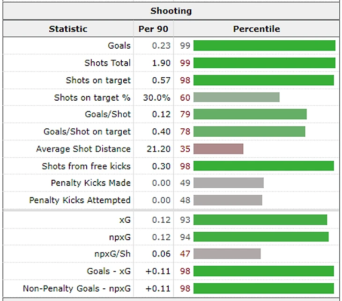Open the Shots on target % statistic
Image resolution: width=342 pixels, height=301 pixels.
[92, 97]
